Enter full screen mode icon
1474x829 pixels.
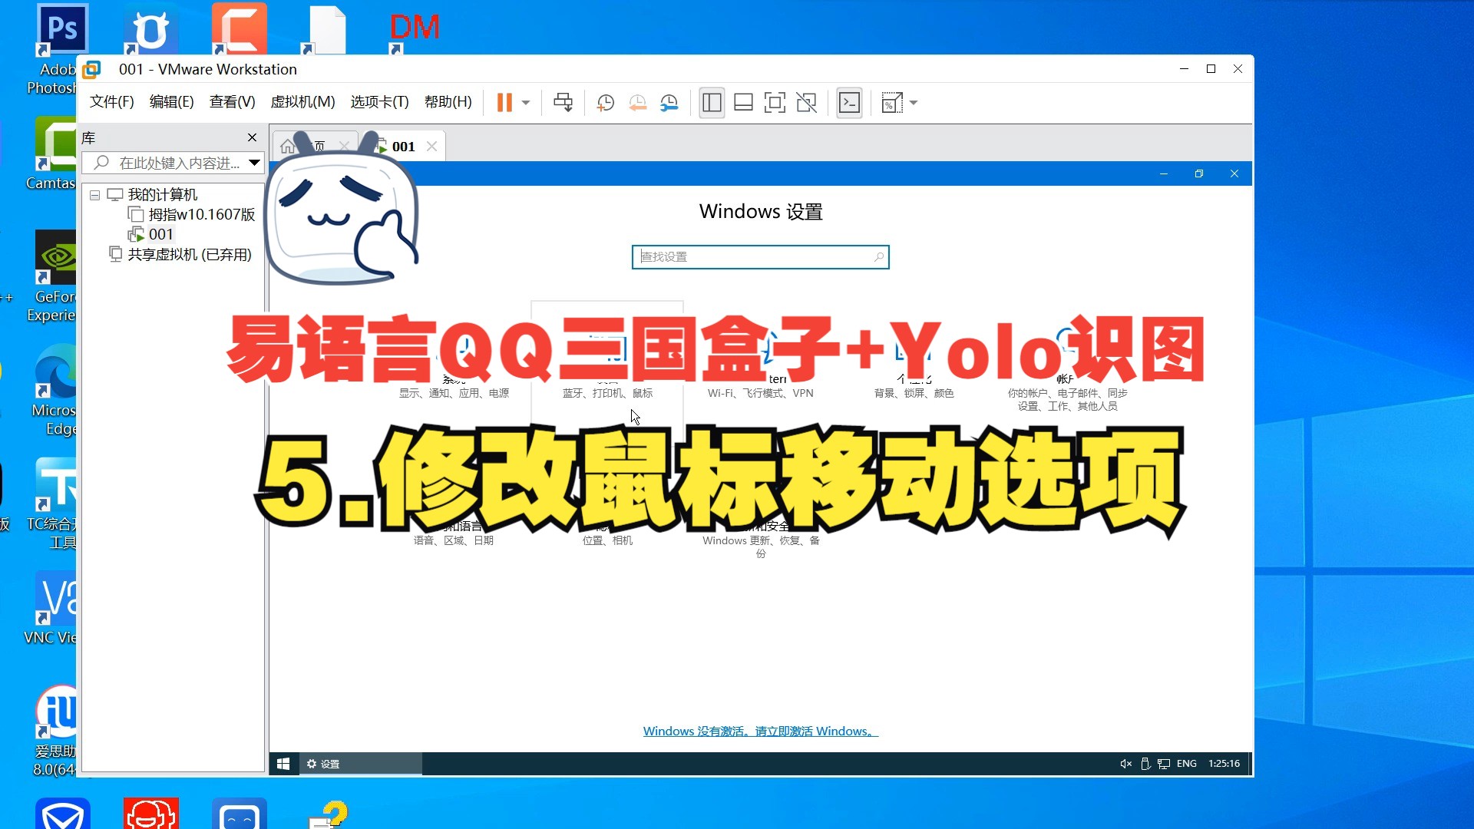[x=775, y=102]
